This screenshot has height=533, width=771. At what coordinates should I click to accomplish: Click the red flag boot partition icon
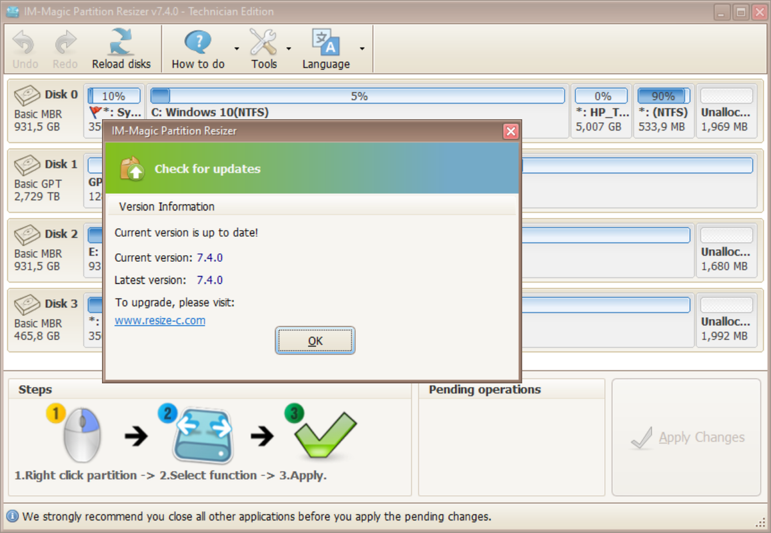click(x=95, y=112)
